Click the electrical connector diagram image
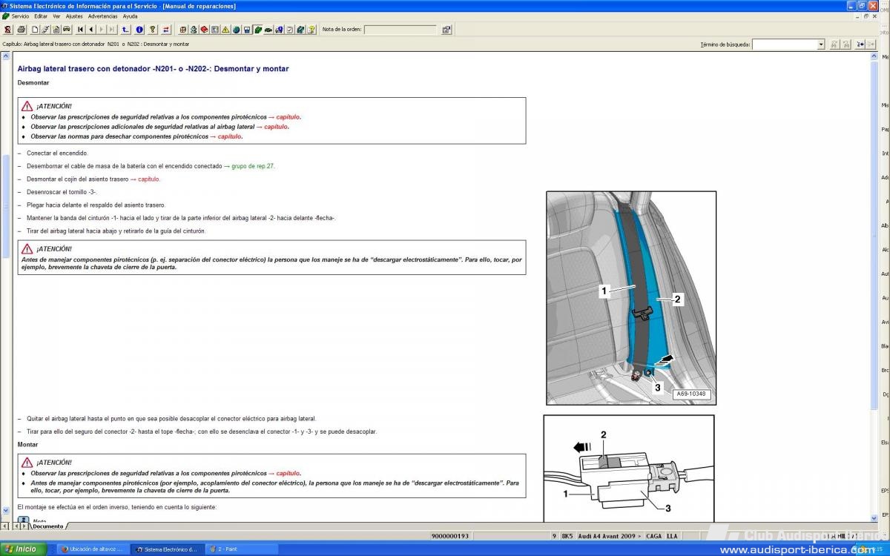 (629, 469)
